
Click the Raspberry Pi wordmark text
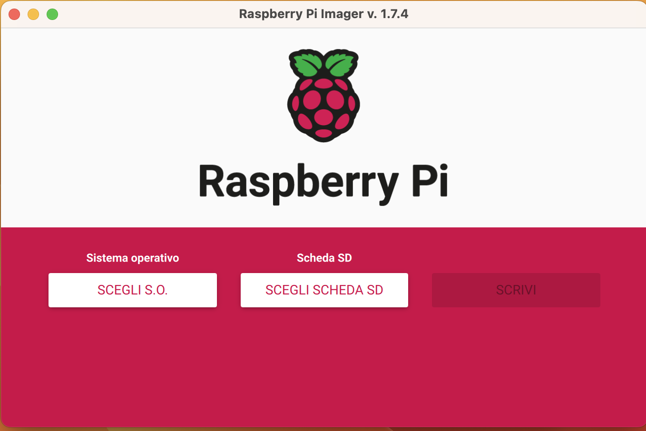[x=323, y=181]
